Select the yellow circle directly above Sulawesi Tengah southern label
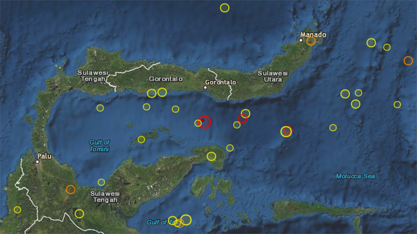417x234 pixels. tap(101, 182)
